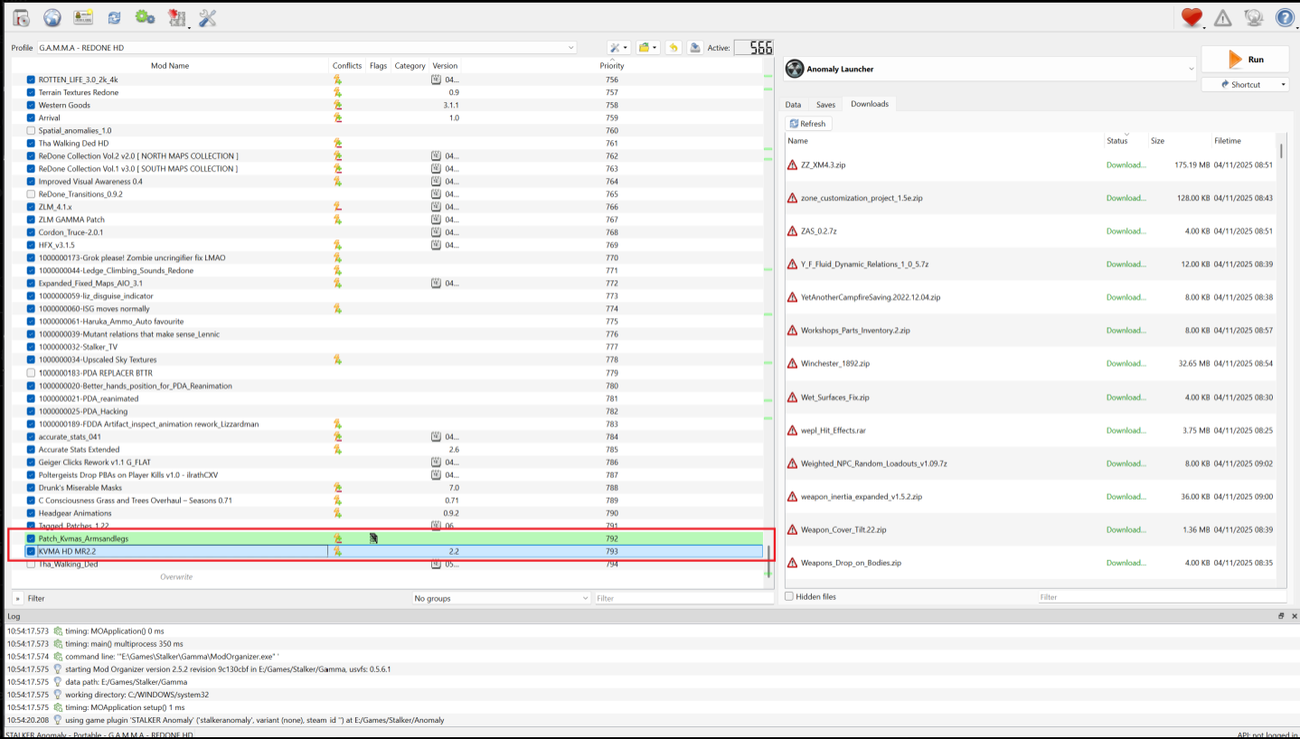Viewport: 1300px width, 739px height.
Task: Click the Refresh arrows toolbar icon
Action: (x=114, y=17)
